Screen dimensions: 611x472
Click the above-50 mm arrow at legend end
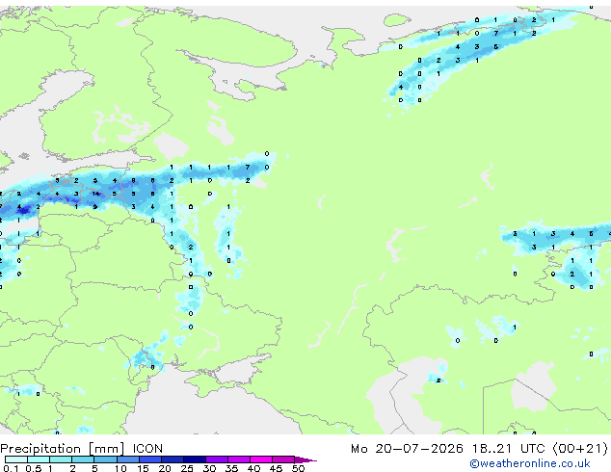pyautogui.click(x=305, y=460)
